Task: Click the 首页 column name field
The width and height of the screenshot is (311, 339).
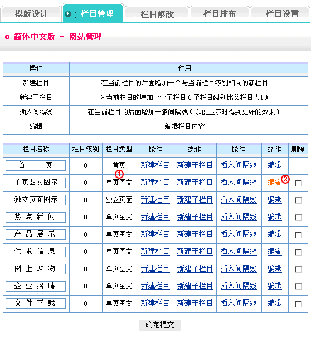Action: tap(36, 165)
